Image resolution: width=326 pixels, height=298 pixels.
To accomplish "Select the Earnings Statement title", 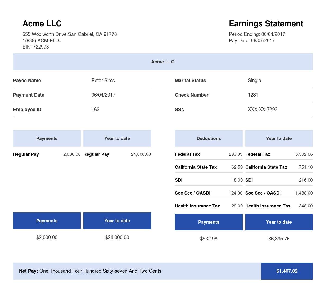I will 266,23.
